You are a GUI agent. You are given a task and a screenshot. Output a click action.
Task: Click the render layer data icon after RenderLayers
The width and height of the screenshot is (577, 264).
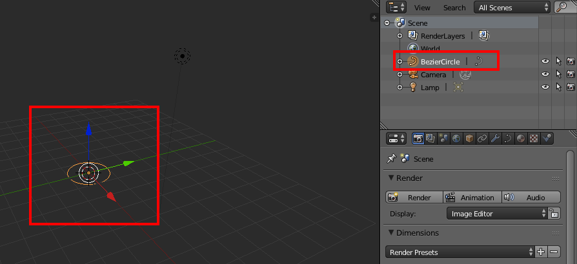pyautogui.click(x=483, y=35)
